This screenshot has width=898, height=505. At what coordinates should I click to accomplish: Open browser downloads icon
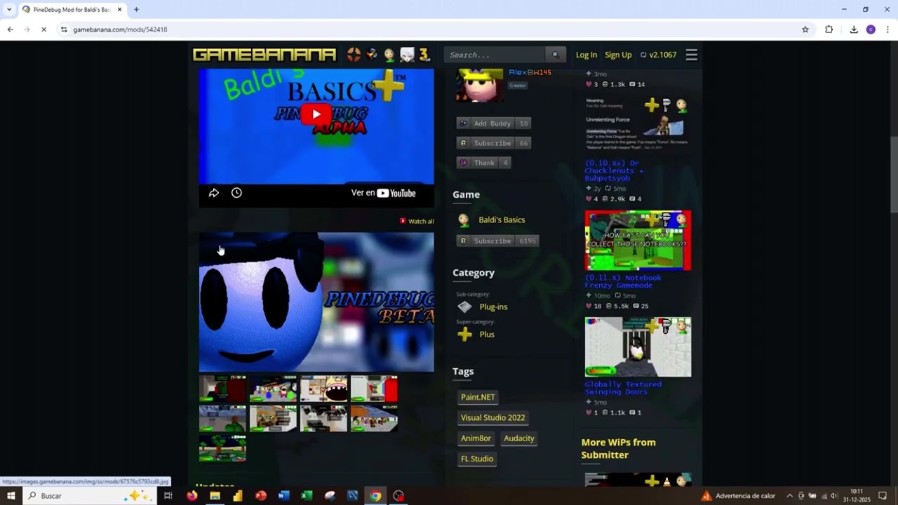[854, 29]
